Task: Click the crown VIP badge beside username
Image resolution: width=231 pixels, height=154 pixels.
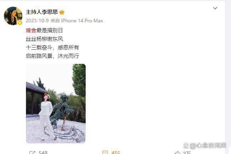Action: 62,12
